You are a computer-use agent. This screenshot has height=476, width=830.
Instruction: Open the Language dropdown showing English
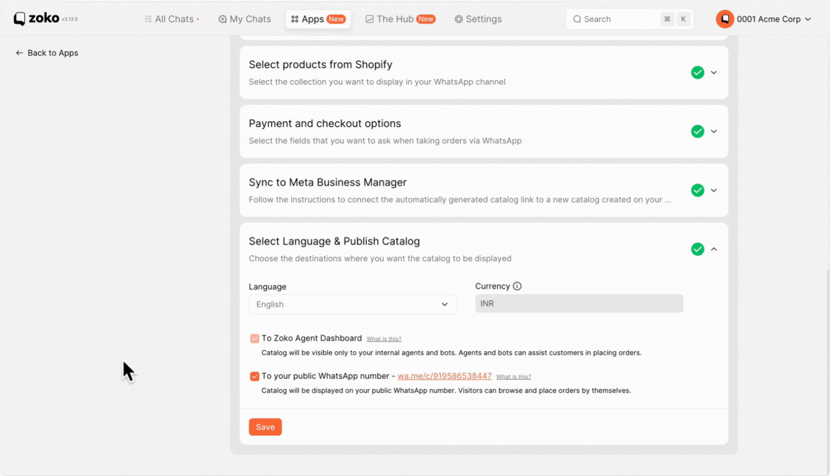click(x=352, y=304)
